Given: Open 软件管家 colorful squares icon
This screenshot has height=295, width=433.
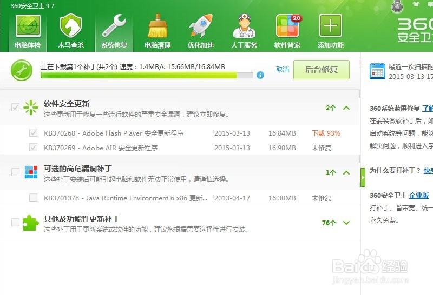Looking at the screenshot, I should coord(288,25).
